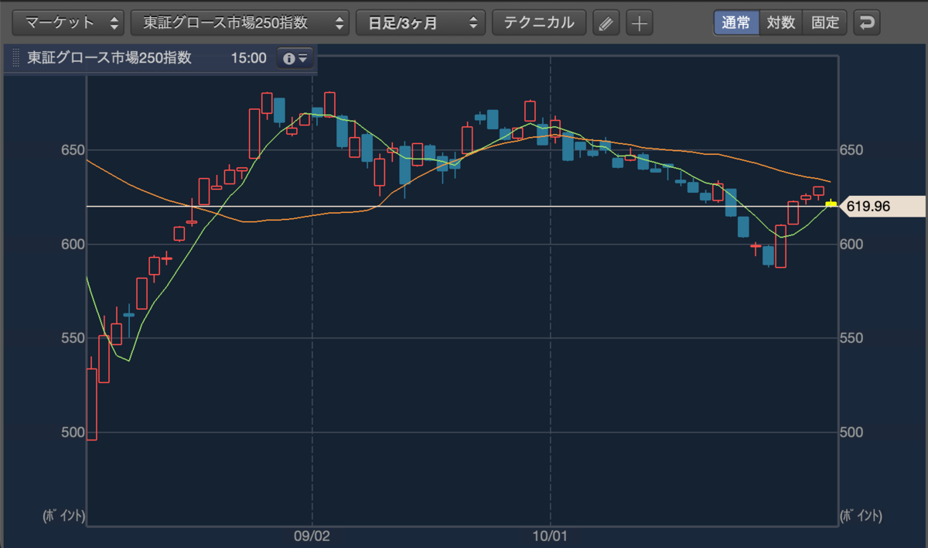Click the return arrow reset icon
This screenshot has height=548, width=928.
point(867,23)
